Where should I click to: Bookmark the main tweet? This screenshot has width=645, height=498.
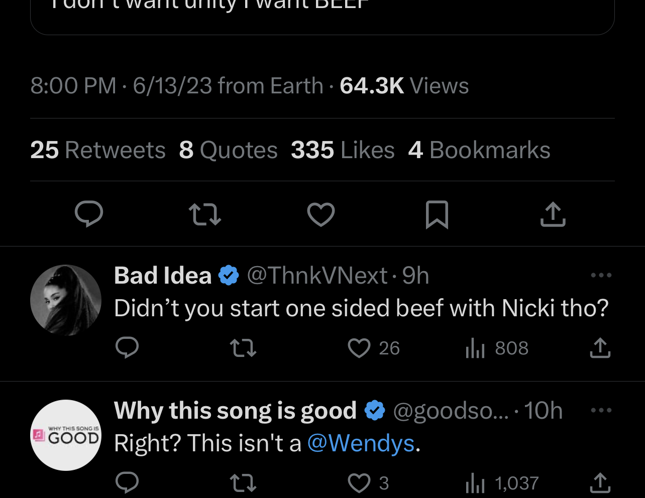click(x=437, y=214)
